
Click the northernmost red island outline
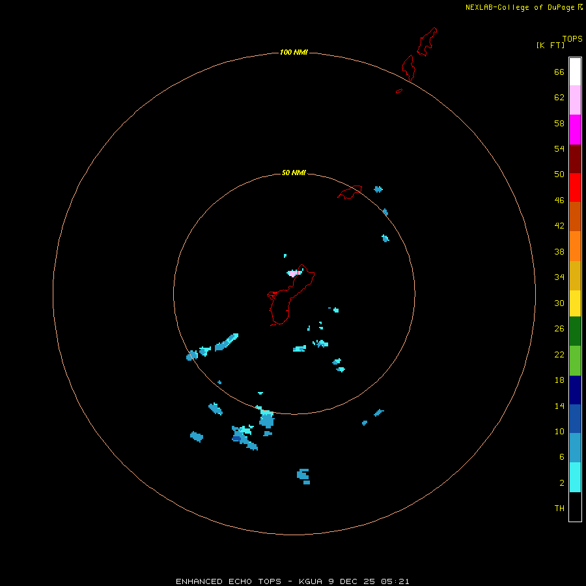[x=426, y=42]
